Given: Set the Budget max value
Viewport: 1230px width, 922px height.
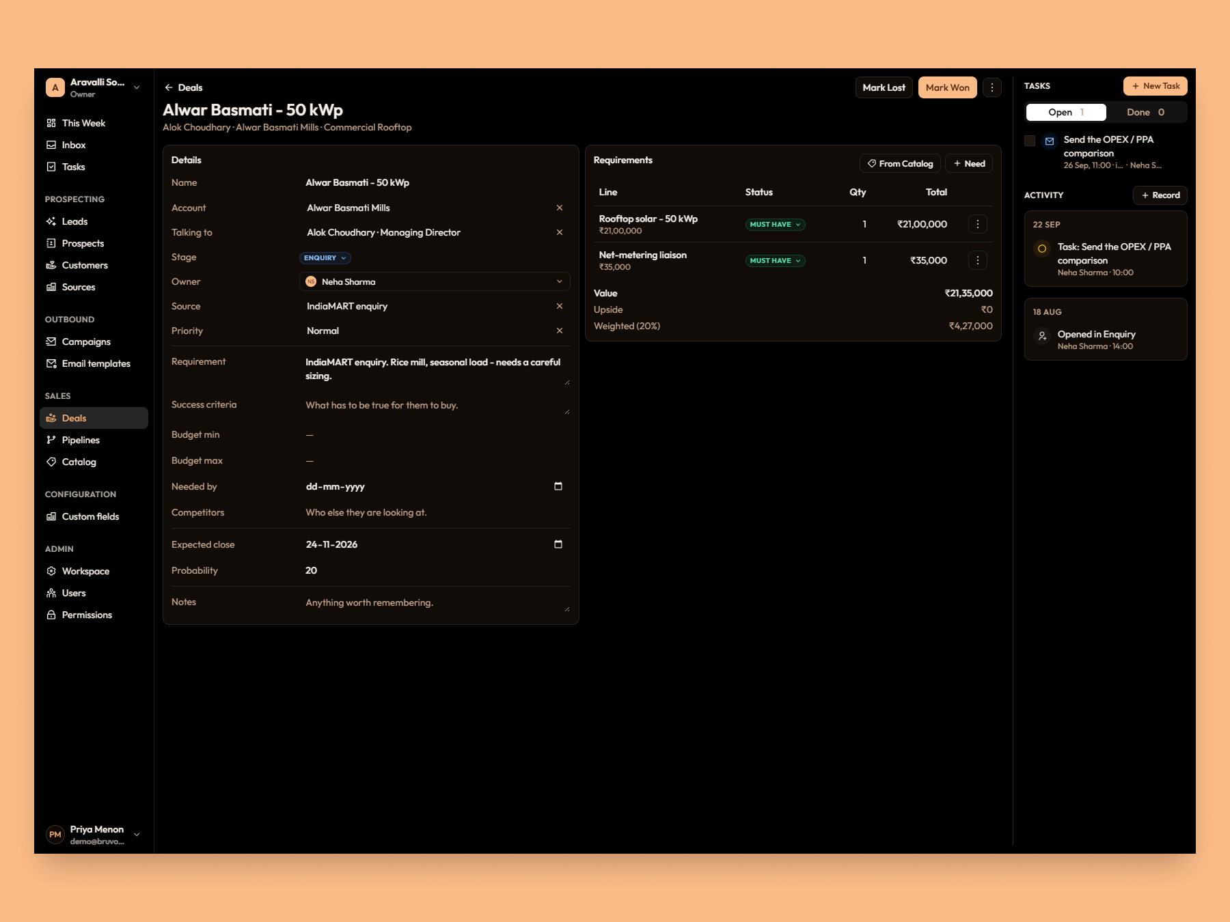Looking at the screenshot, I should pyautogui.click(x=435, y=461).
